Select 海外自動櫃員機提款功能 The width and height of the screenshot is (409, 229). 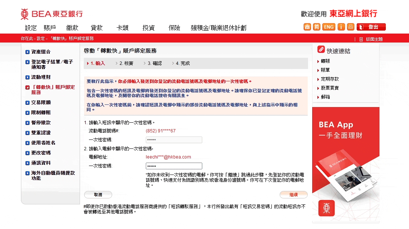point(53,175)
